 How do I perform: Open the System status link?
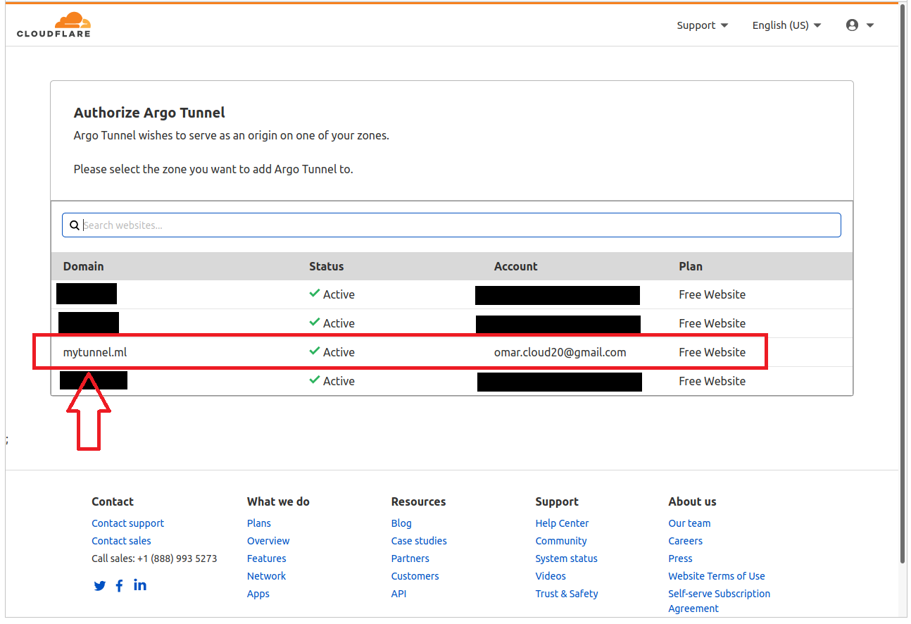(566, 559)
